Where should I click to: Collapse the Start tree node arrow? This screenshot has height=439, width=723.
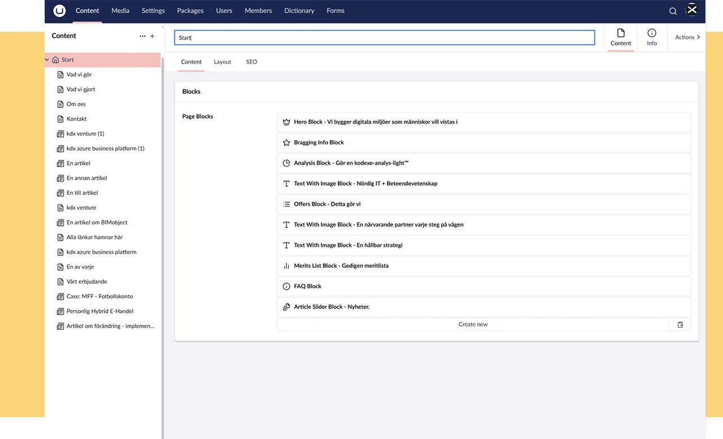click(47, 60)
